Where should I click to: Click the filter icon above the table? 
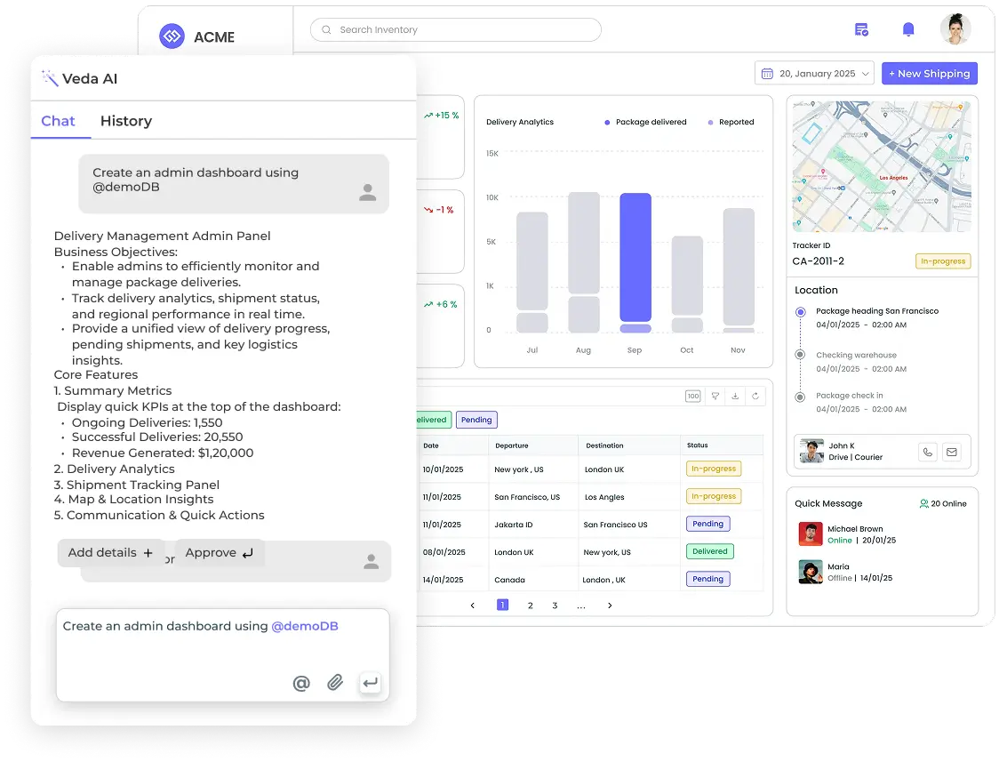point(715,397)
